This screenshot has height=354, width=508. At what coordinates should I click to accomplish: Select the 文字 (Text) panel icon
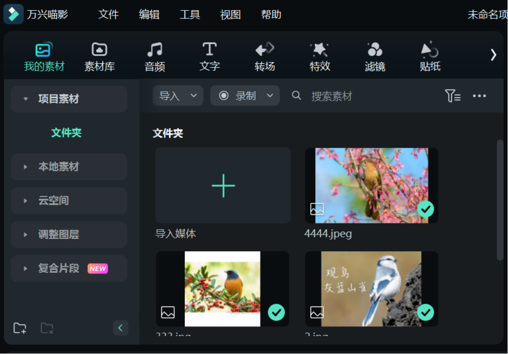[x=210, y=55]
